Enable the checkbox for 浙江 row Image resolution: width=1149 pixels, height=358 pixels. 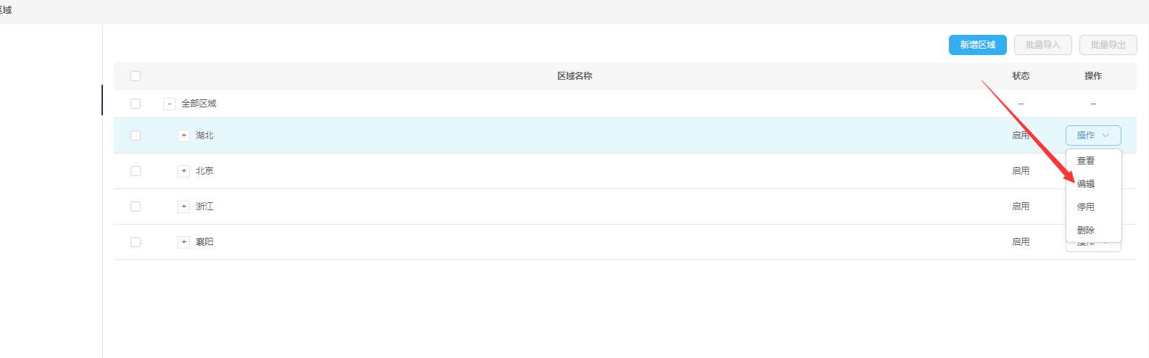136,207
